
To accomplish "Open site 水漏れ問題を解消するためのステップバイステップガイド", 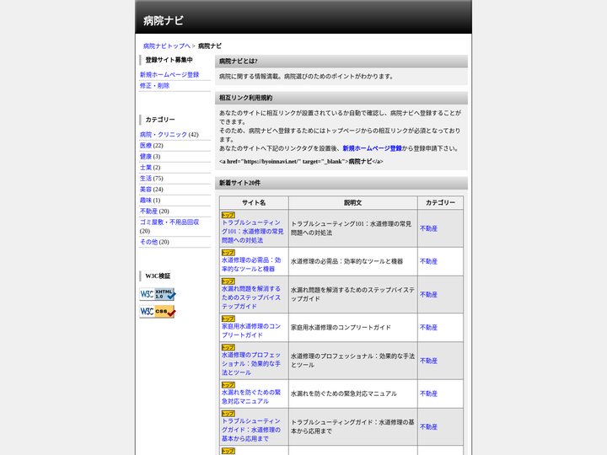I will (251, 297).
